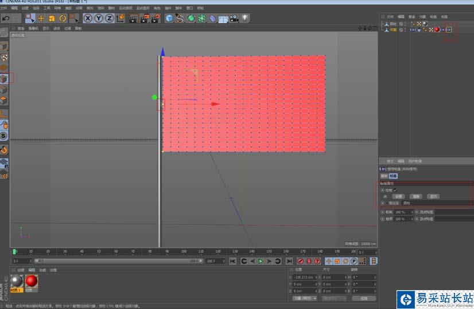474x309 pixels.
Task: Click the gray sphere material tag on cylinder
Action: [x=425, y=23]
